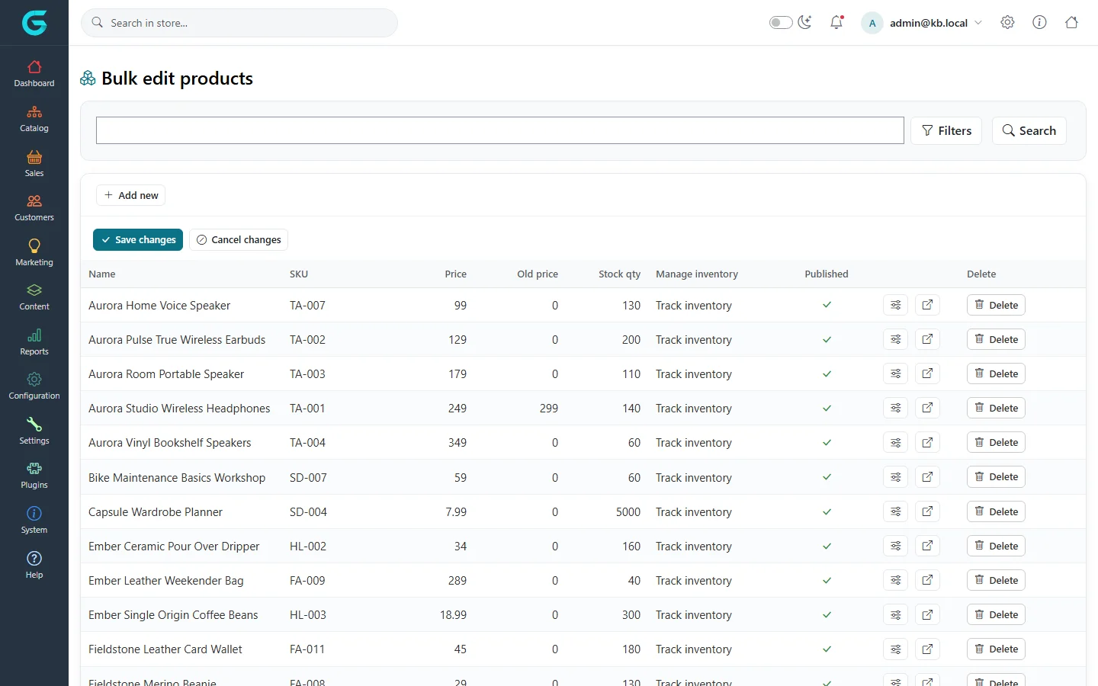Click Add new product button
The image size is (1098, 686).
(x=131, y=195)
